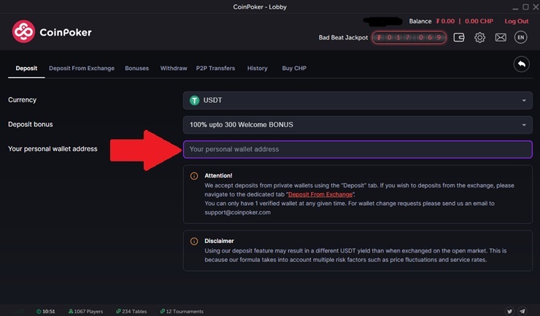Viewport: 540px width, 316px height.
Task: View the History tab
Action: point(258,68)
